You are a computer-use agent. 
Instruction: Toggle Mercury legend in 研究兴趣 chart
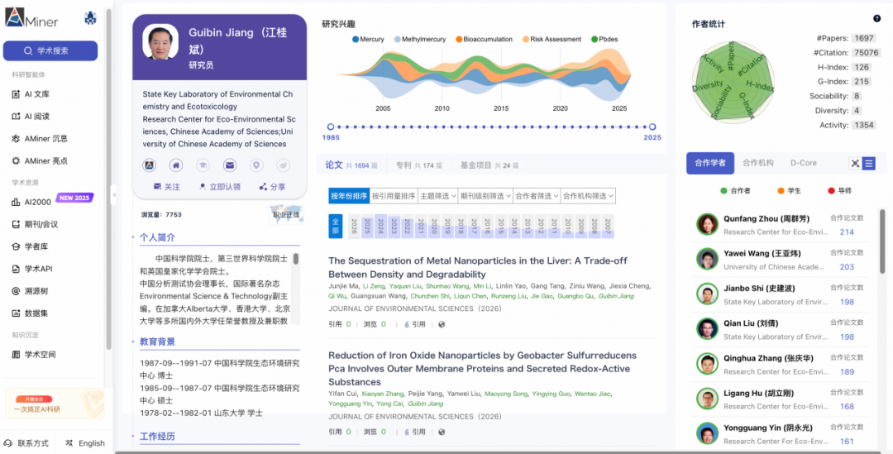click(x=368, y=40)
